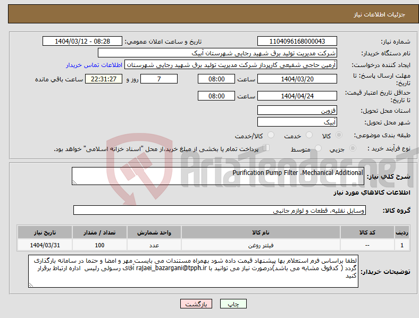
Task: Click the بازگشت (back) button
Action: click(x=196, y=304)
